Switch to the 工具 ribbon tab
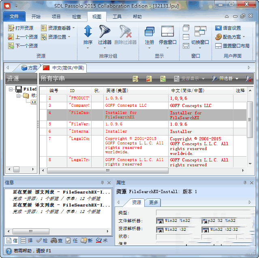This screenshot has height=258, width=259. pos(117,17)
